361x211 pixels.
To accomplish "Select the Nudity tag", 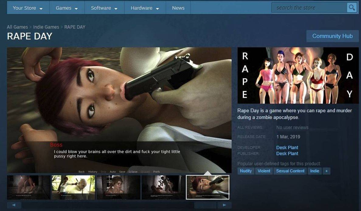I will click(246, 171).
